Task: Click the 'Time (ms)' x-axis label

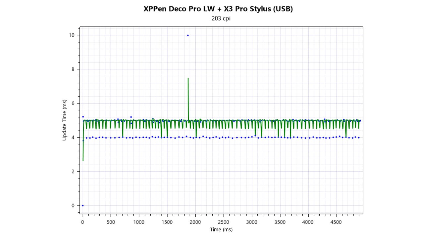Action: point(221,229)
